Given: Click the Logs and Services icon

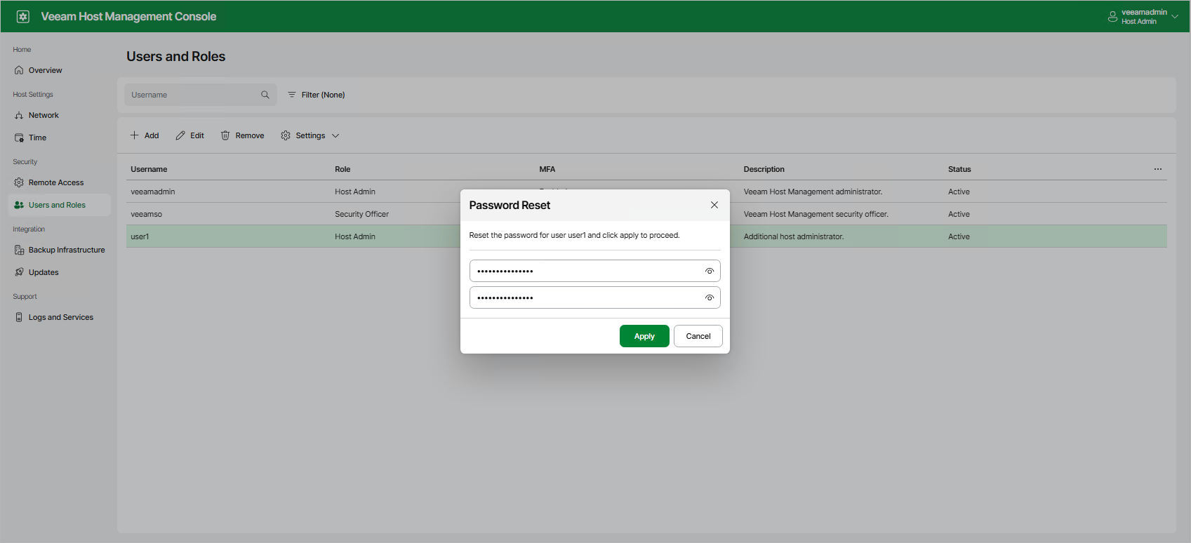Looking at the screenshot, I should [19, 317].
